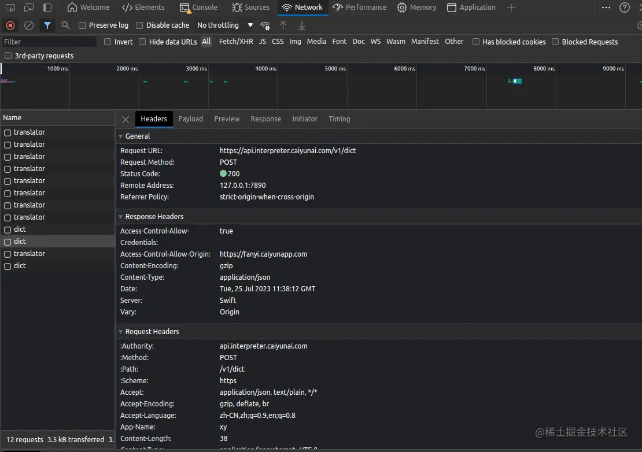The image size is (642, 452).
Task: Check Hide data URLs checkbox
Action: click(142, 42)
